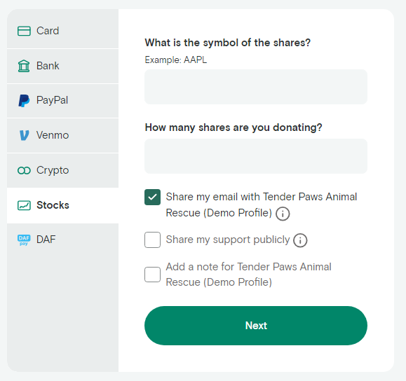Viewport: 406px width, 381px height.
Task: Check Add a note for Tender Paws
Action: point(152,274)
